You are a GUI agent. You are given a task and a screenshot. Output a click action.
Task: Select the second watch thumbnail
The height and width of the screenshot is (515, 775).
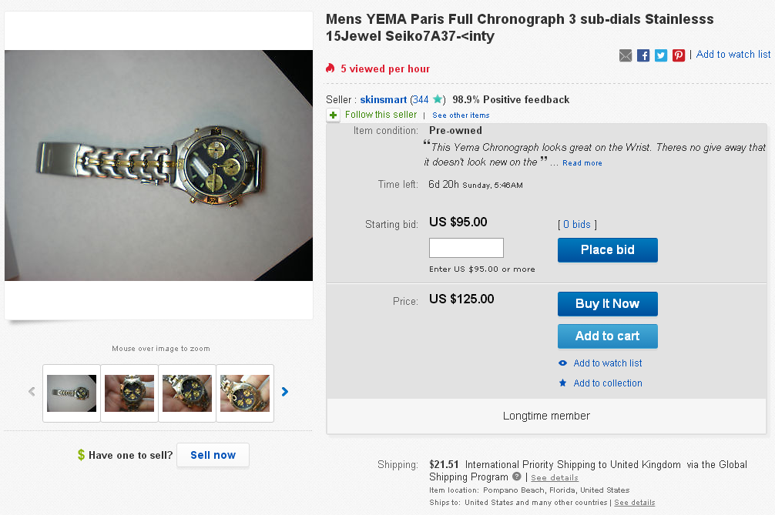point(129,393)
